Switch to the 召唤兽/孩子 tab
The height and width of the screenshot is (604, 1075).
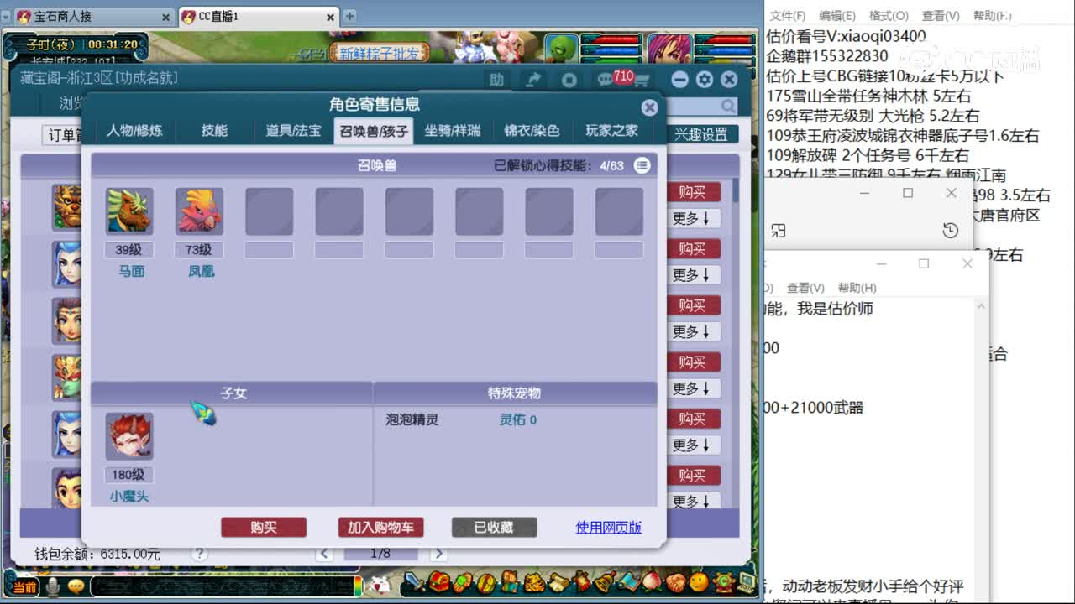tap(374, 131)
